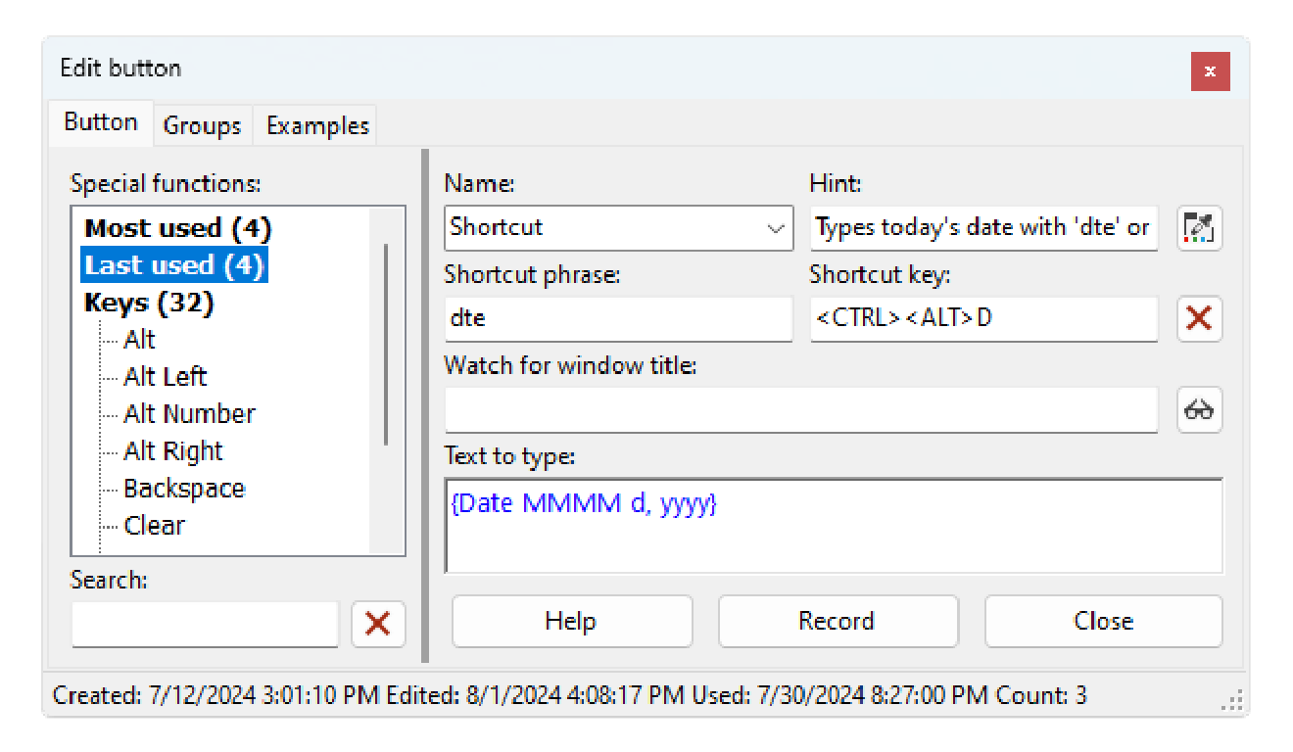Image resolution: width=1293 pixels, height=752 pixels.
Task: Click the color picker icon beside Hint
Action: pos(1199,228)
